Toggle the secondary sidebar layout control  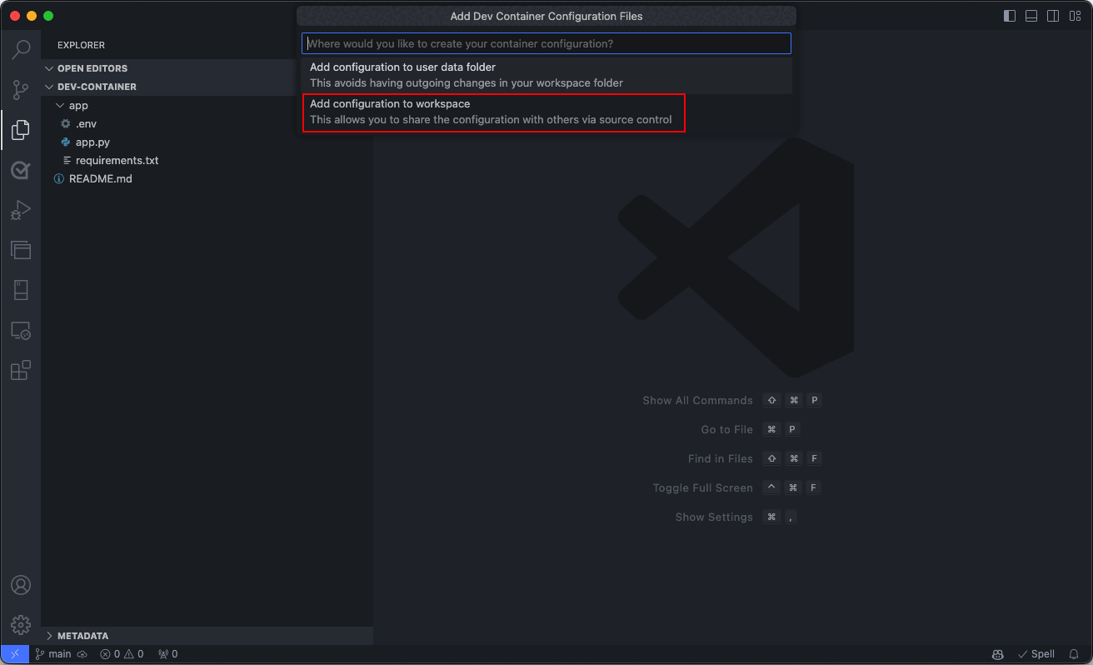(x=1052, y=15)
